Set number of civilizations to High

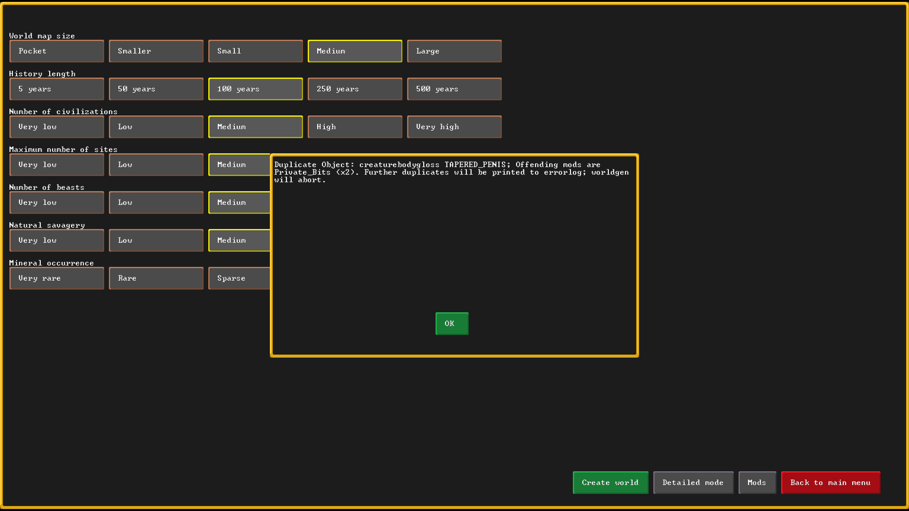pyautogui.click(x=355, y=127)
